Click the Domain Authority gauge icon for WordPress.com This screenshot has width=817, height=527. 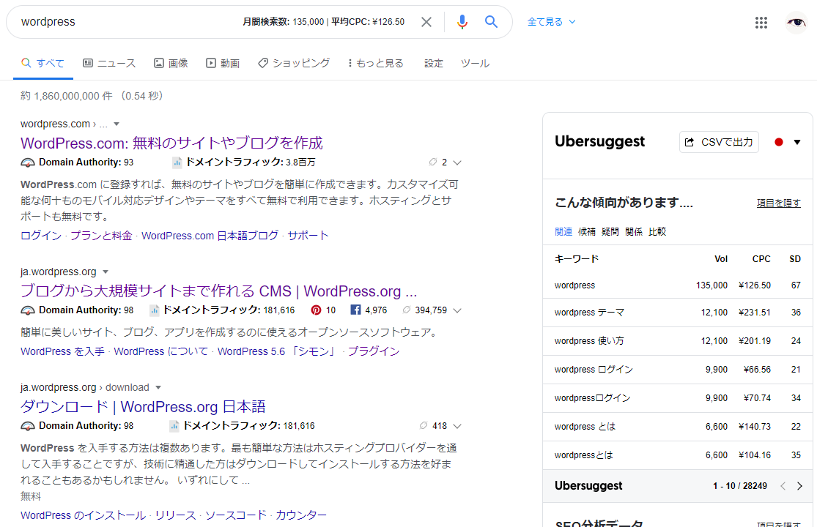click(28, 162)
